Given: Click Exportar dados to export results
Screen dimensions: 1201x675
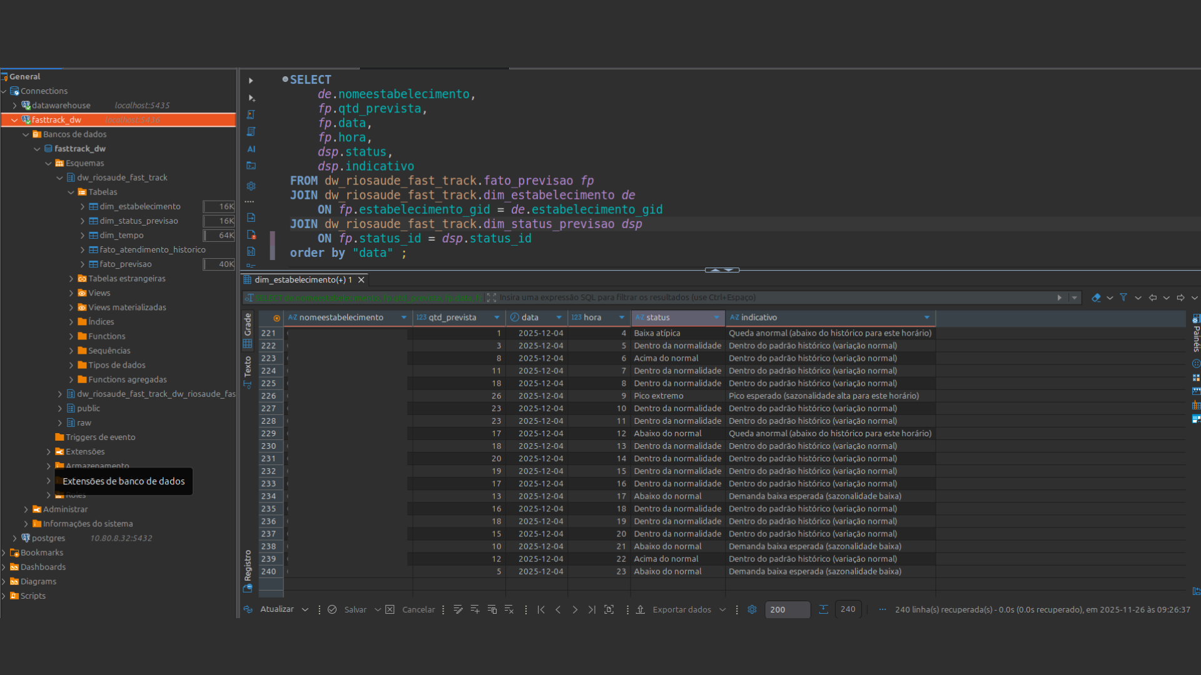Looking at the screenshot, I should (x=682, y=609).
